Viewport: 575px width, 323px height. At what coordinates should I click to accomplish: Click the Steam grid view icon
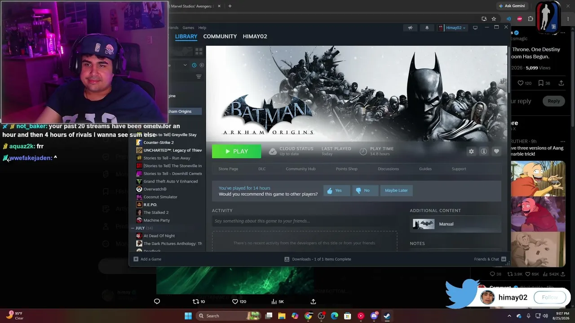[199, 52]
